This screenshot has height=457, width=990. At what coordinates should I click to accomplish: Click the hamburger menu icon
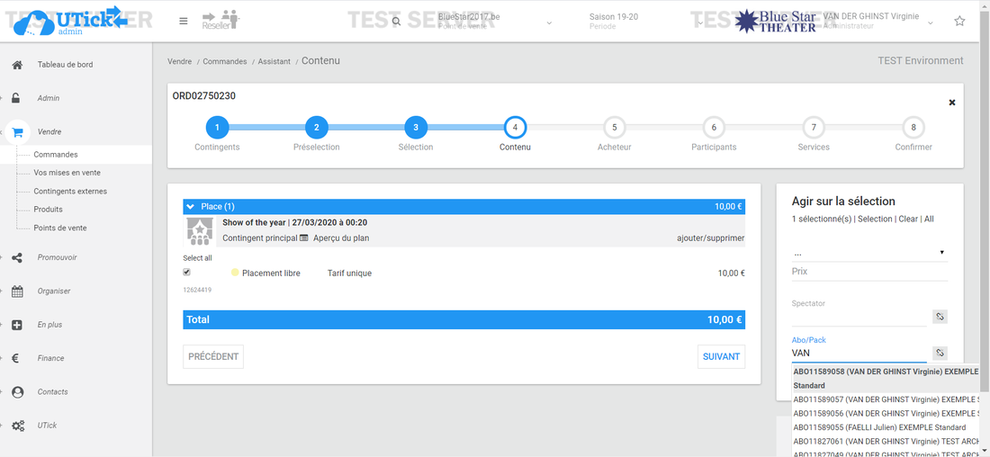point(184,22)
